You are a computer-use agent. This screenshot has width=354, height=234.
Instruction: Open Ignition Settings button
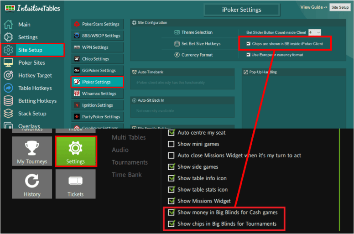[98, 105]
